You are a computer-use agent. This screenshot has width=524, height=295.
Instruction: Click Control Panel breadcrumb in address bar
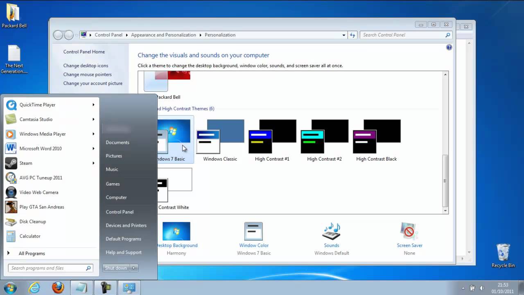coord(108,35)
